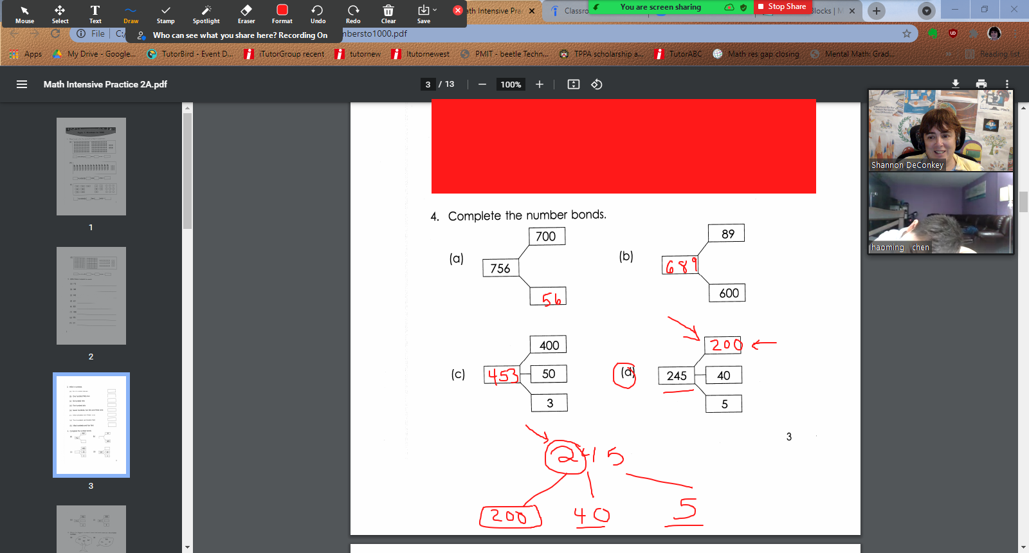Image resolution: width=1029 pixels, height=553 pixels.
Task: Open page 1 thumbnail
Action: point(91,167)
